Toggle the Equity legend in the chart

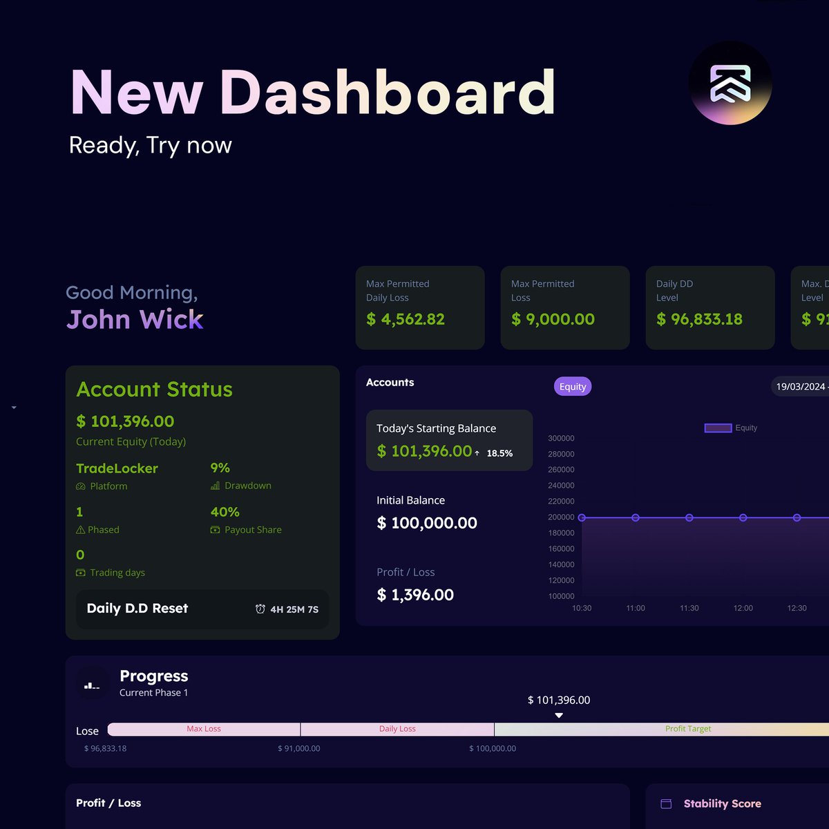731,428
